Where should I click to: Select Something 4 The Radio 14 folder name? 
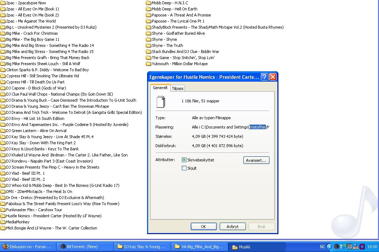point(50,45)
